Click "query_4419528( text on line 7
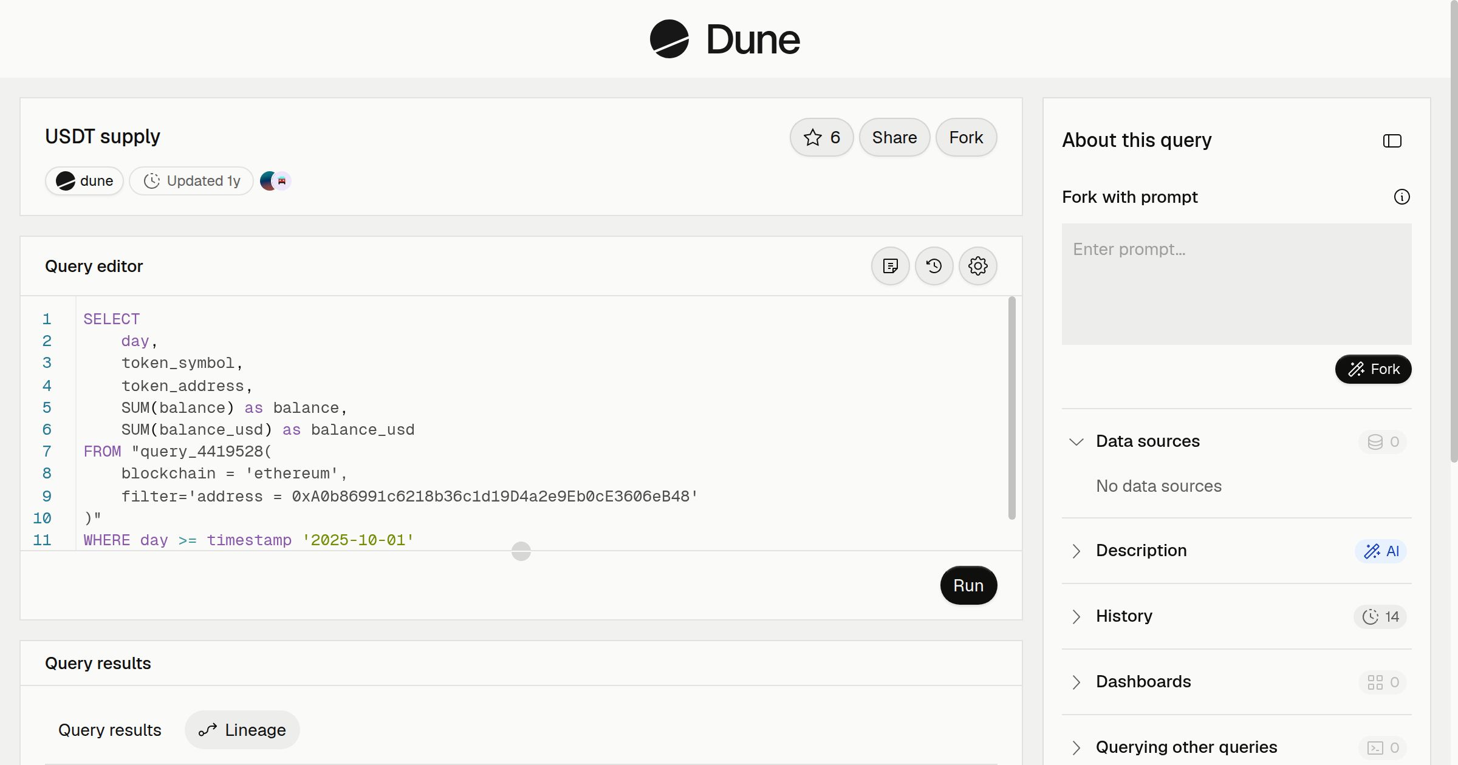 coord(202,452)
